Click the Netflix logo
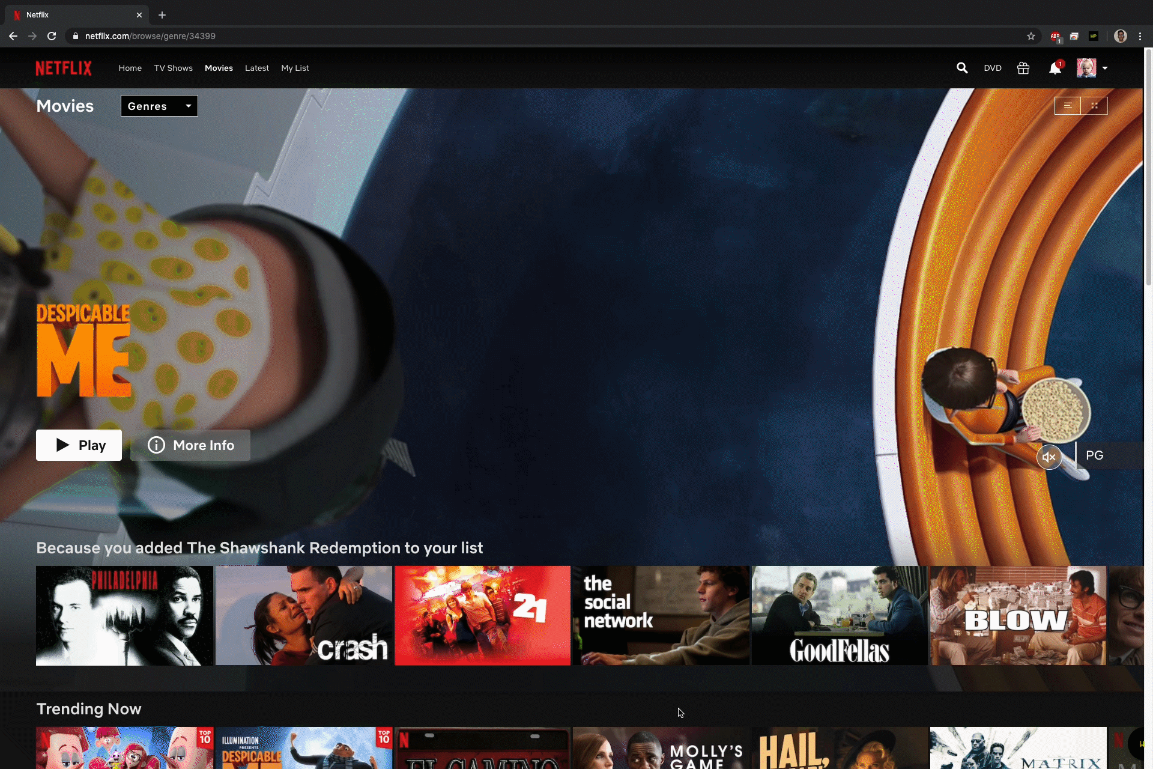 click(x=64, y=68)
